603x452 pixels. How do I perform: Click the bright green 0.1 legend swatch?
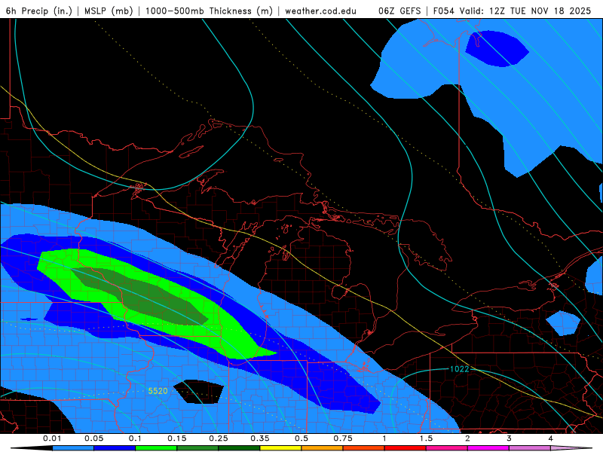pyautogui.click(x=156, y=448)
